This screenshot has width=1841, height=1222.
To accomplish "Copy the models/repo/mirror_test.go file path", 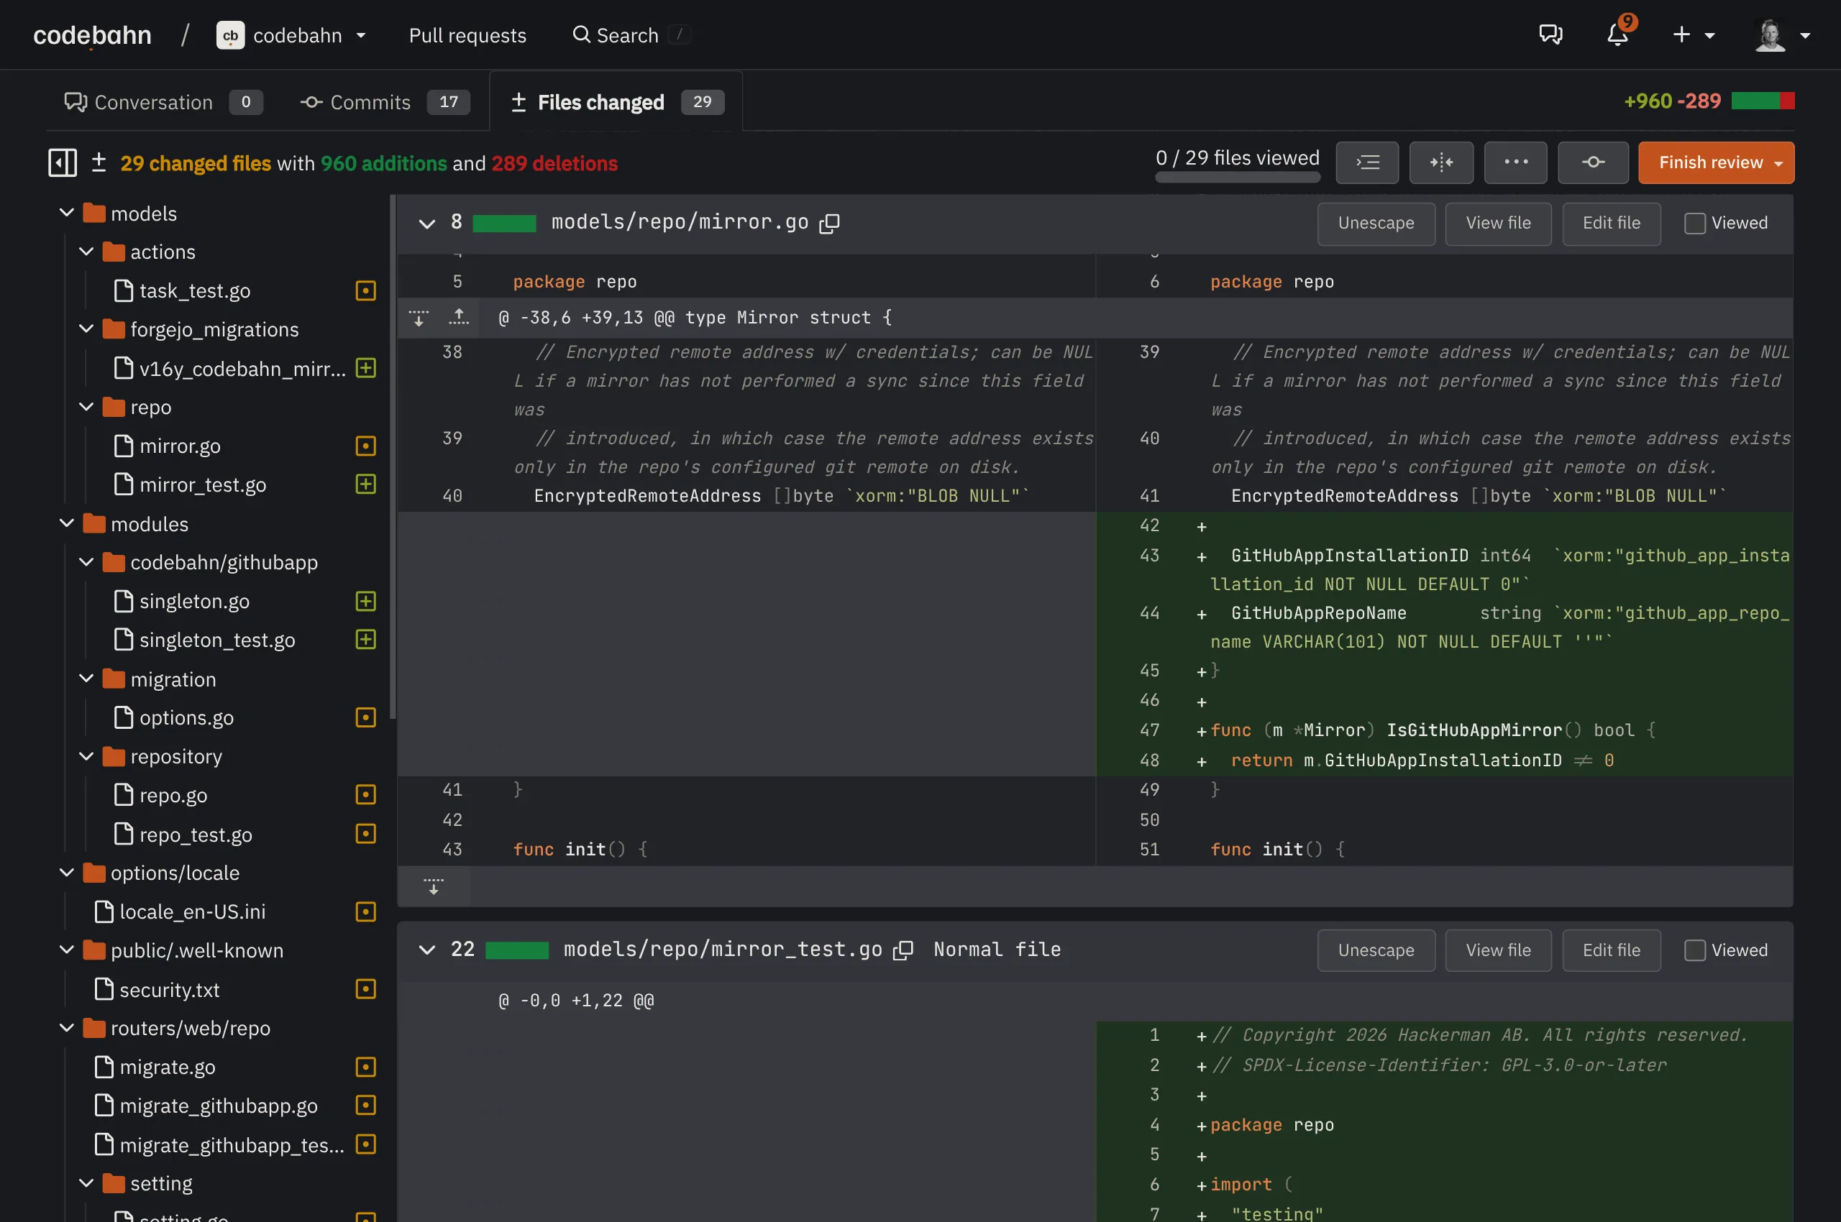I will point(903,950).
